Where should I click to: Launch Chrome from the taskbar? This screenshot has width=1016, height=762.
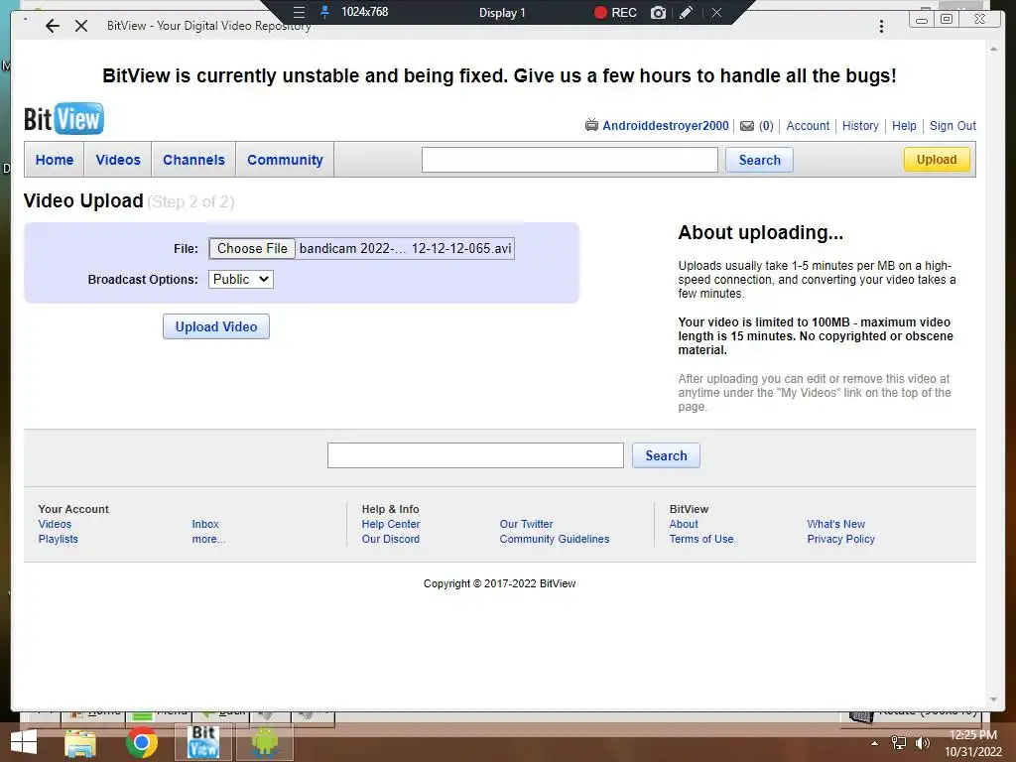click(142, 742)
